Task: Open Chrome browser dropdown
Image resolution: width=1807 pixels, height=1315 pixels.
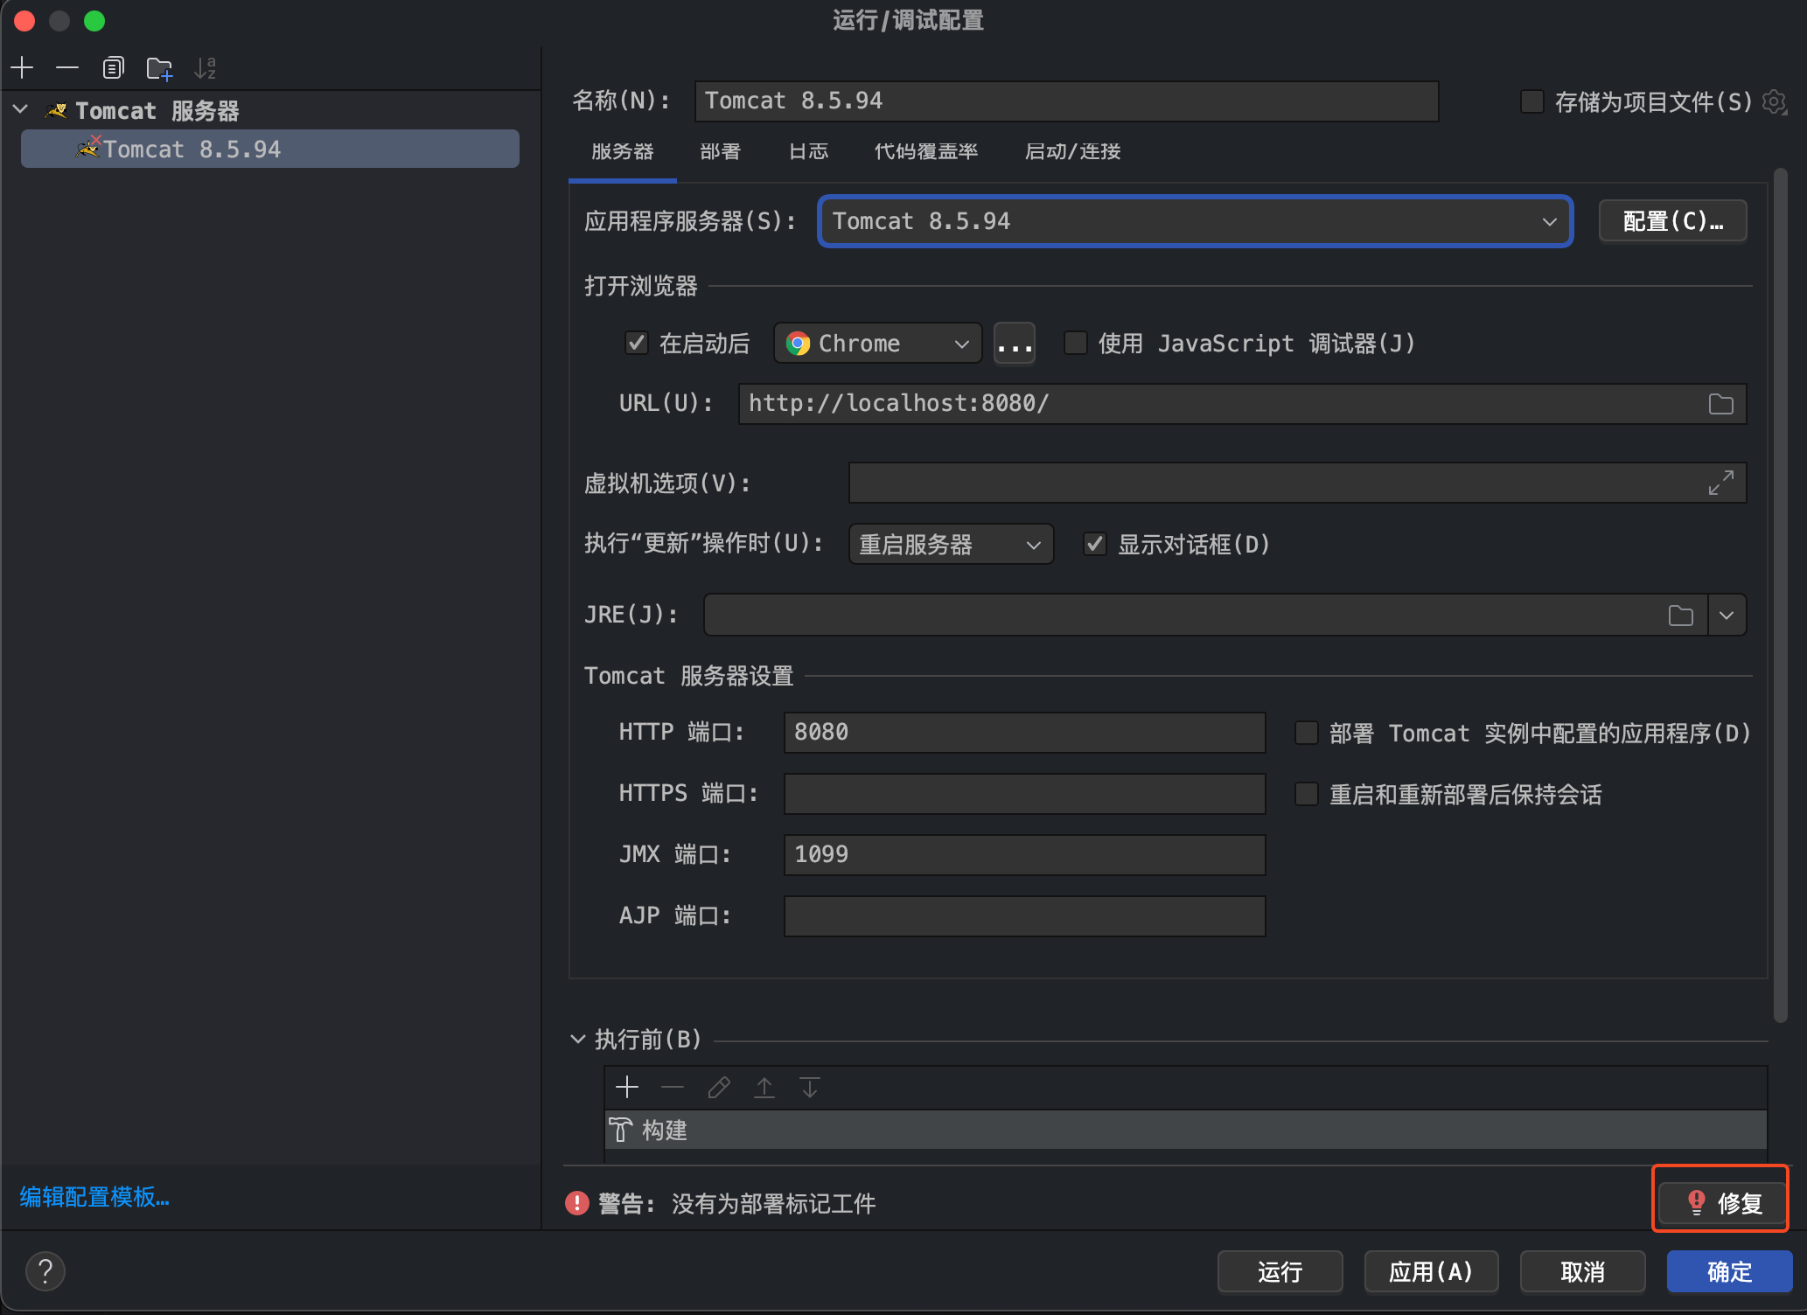Action: click(x=877, y=343)
